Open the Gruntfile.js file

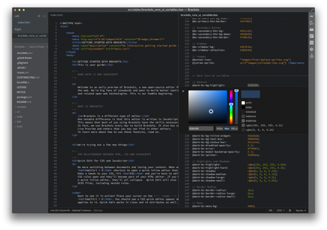(23, 83)
